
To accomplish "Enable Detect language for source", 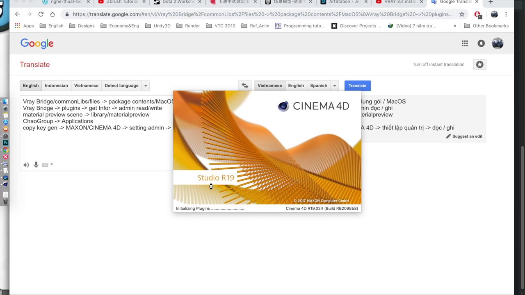I will point(121,86).
